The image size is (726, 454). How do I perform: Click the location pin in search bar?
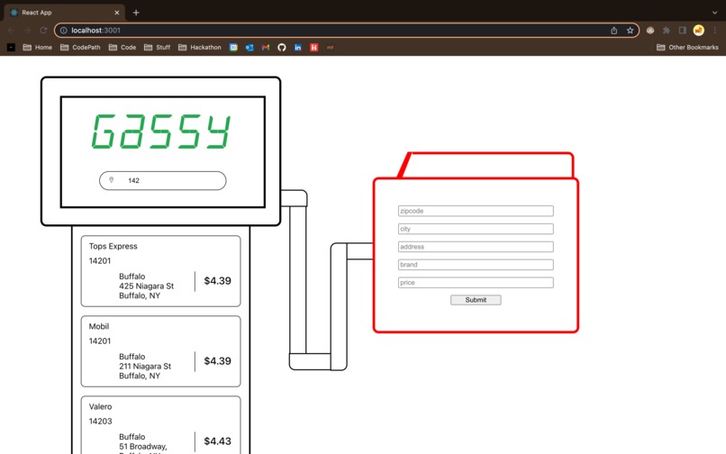pos(111,180)
